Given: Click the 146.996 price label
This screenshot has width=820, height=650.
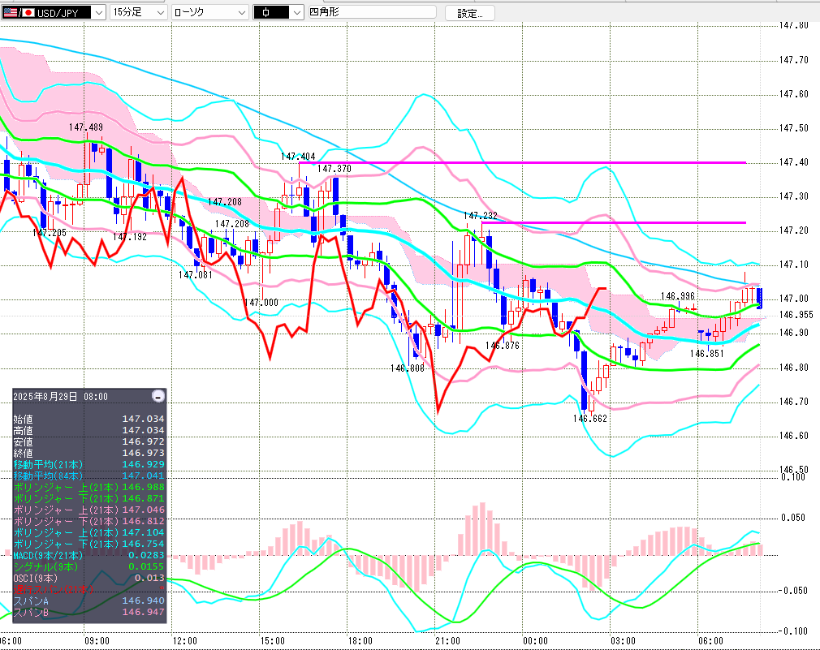Looking at the screenshot, I should coord(678,296).
